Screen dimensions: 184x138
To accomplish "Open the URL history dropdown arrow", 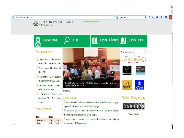I will (x=112, y=17).
